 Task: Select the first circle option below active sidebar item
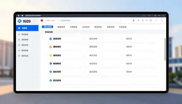pyautogui.click(x=19, y=34)
